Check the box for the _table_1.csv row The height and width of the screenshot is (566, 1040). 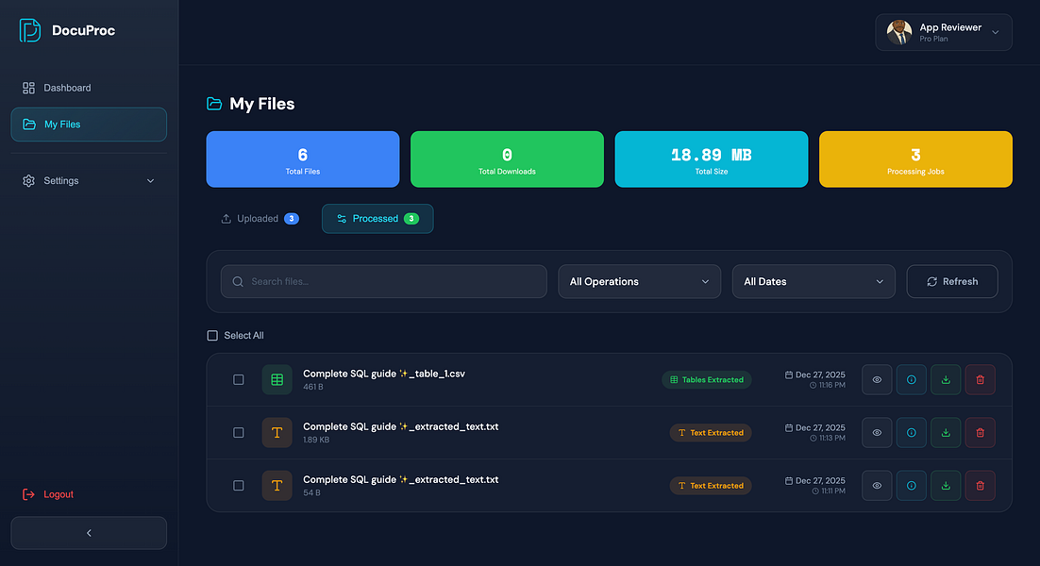point(238,380)
